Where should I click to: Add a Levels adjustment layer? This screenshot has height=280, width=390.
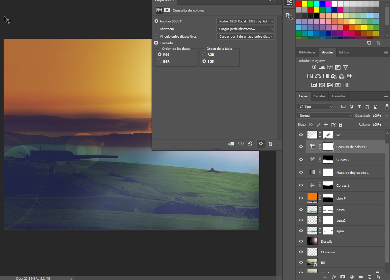coord(322,67)
